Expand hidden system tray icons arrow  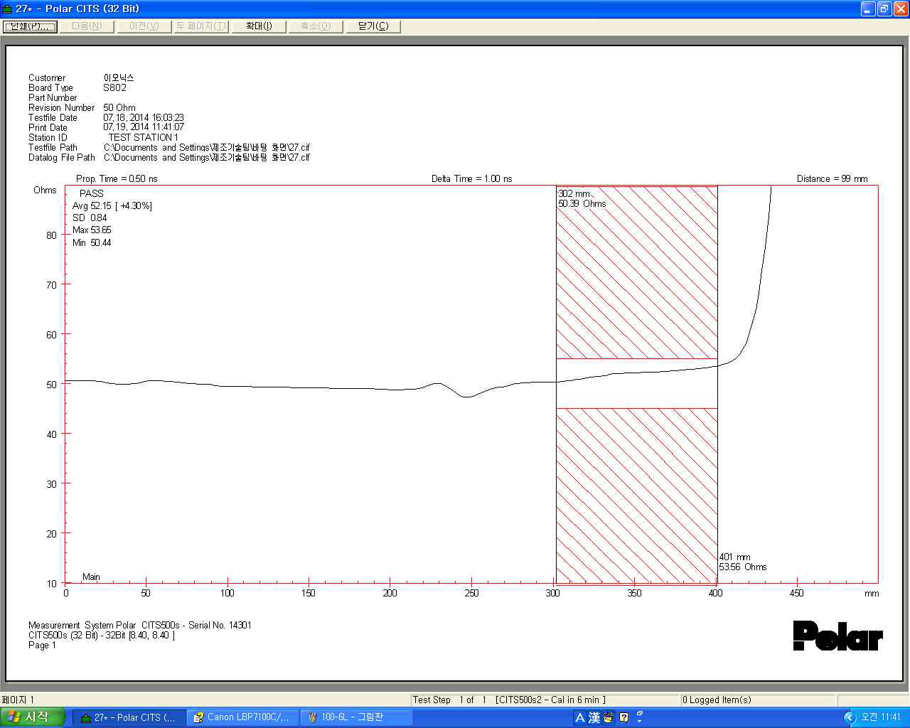coord(849,717)
